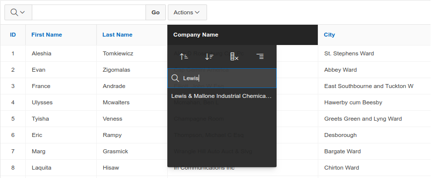Open the search column selector magnifier dropdown

point(18,12)
